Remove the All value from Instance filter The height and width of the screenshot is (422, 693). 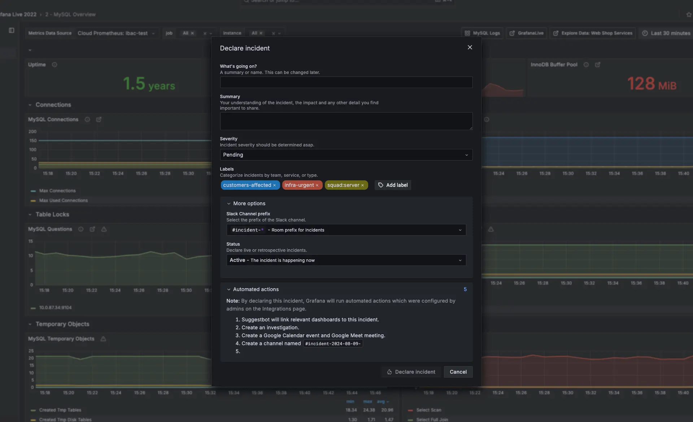tap(261, 33)
